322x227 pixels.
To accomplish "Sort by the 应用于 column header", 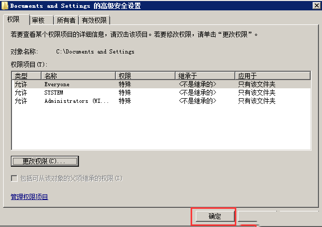I will click(273, 76).
